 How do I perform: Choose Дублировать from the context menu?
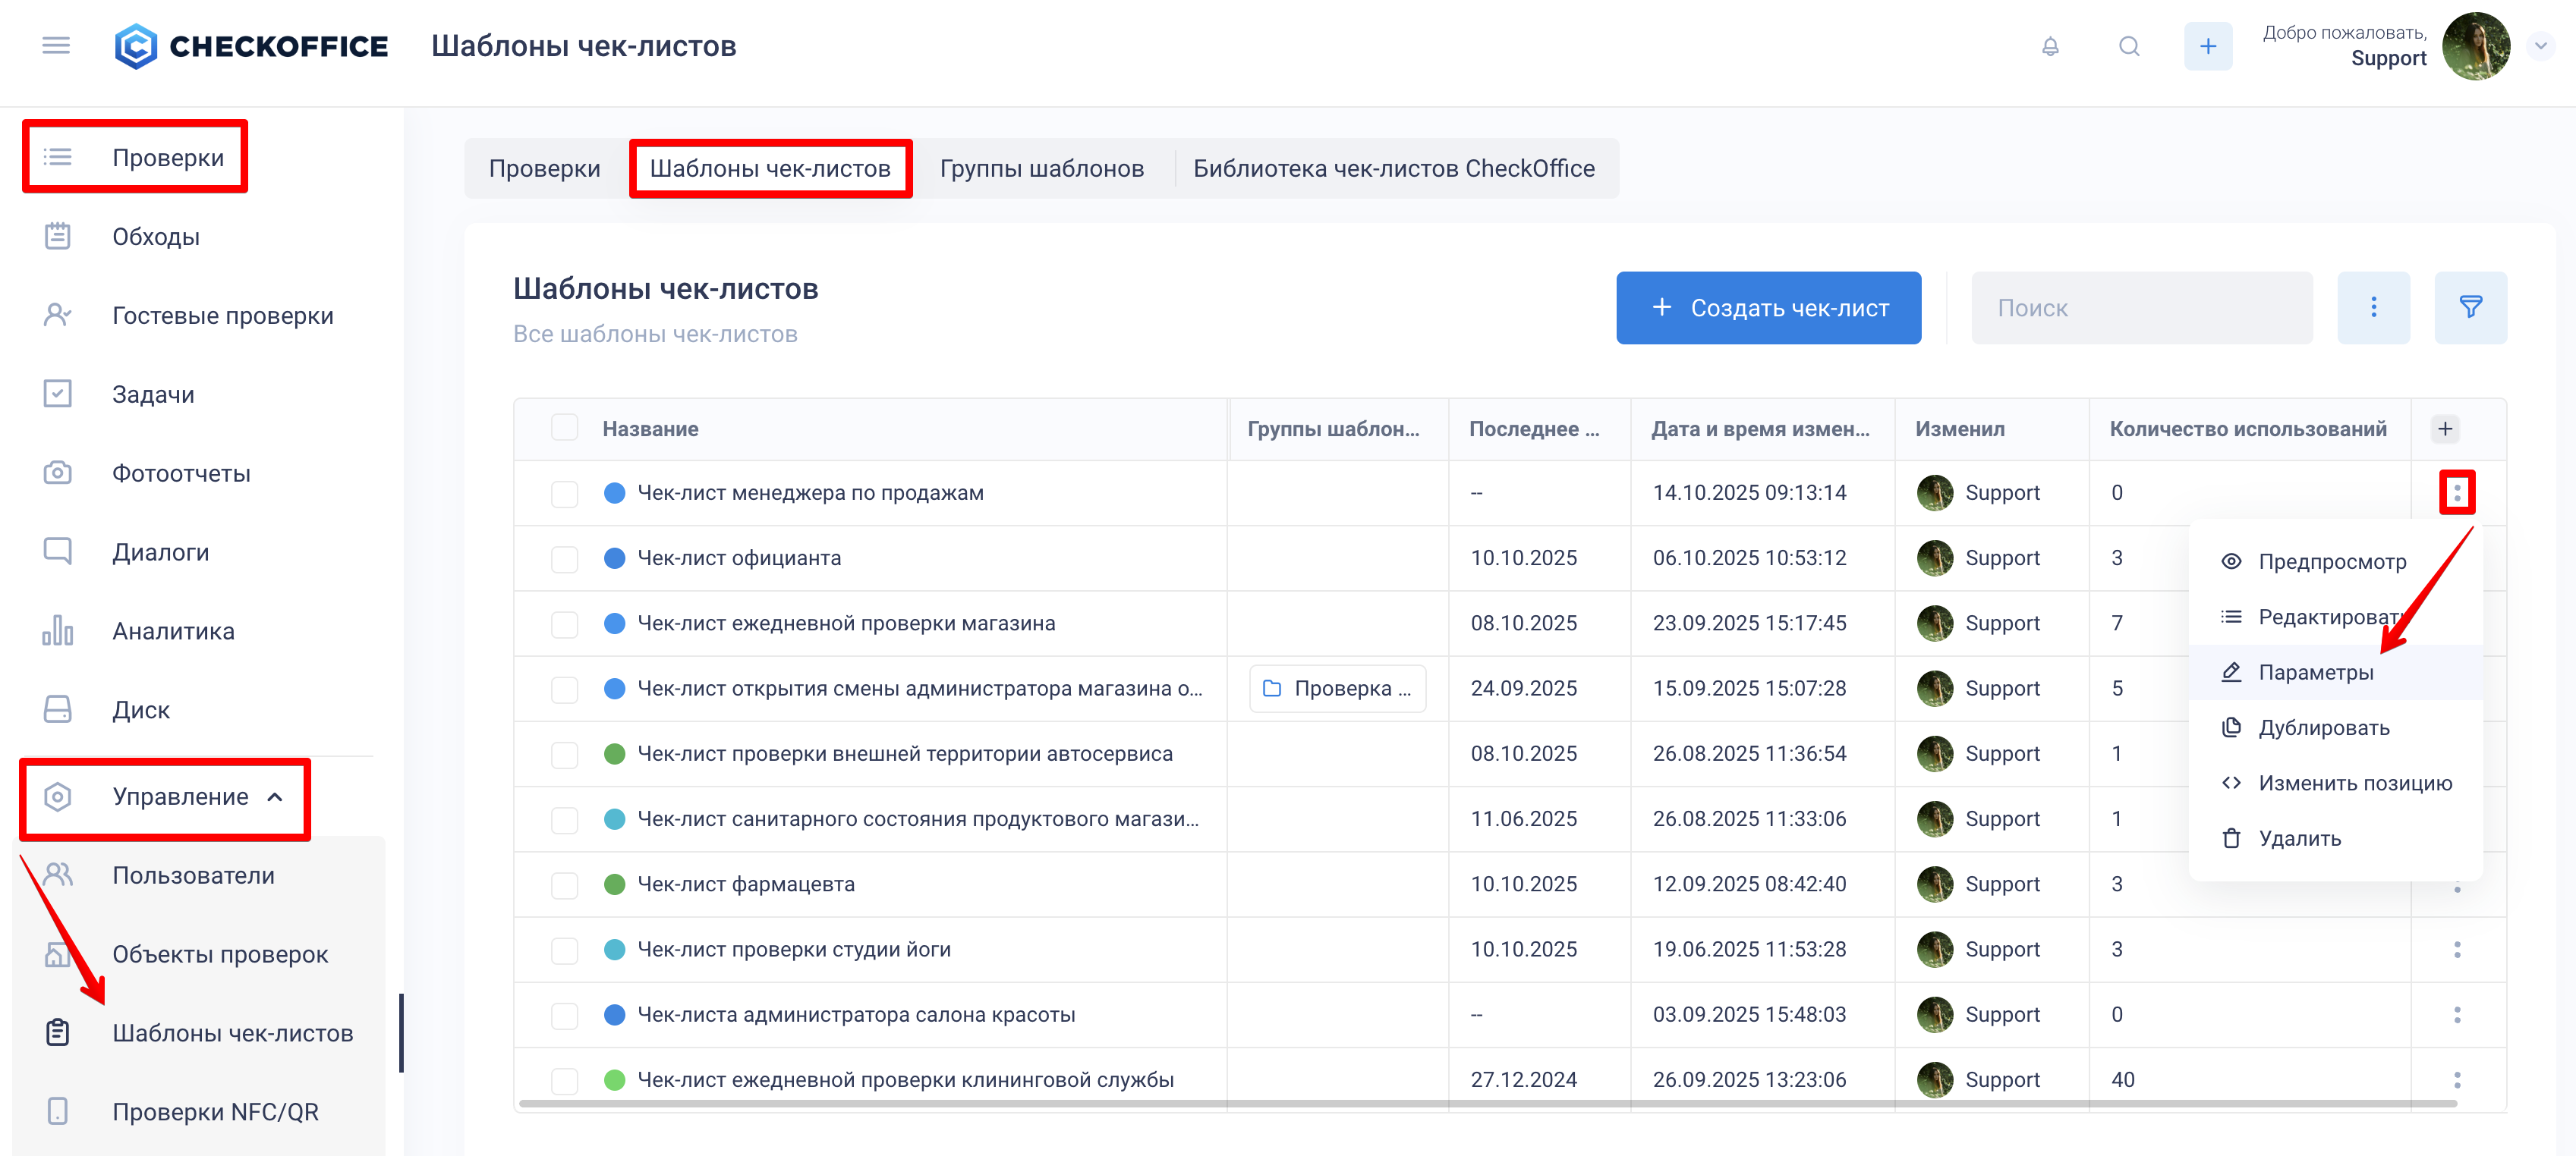pyautogui.click(x=2323, y=727)
